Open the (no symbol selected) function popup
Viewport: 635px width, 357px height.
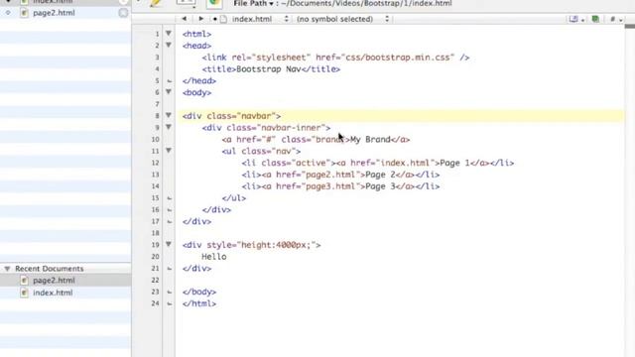click(342, 19)
